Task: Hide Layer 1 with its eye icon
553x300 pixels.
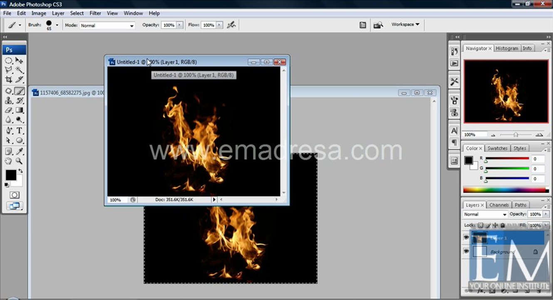Action: [x=466, y=237]
